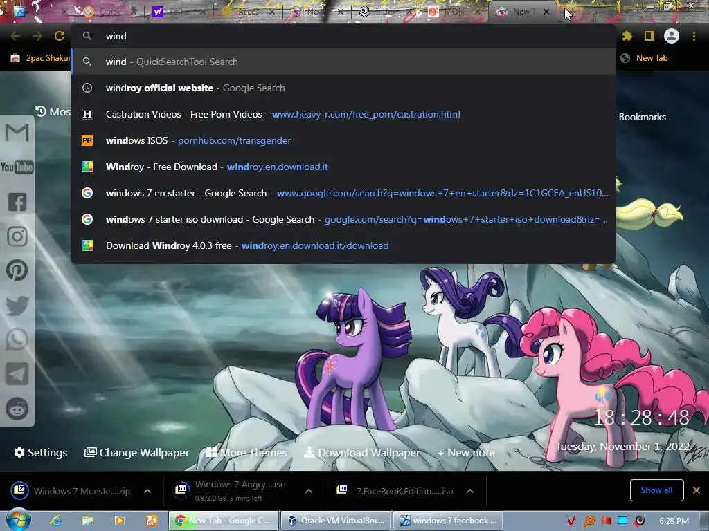
Task: Launch Internet Explorer from the taskbar
Action: (x=56, y=521)
